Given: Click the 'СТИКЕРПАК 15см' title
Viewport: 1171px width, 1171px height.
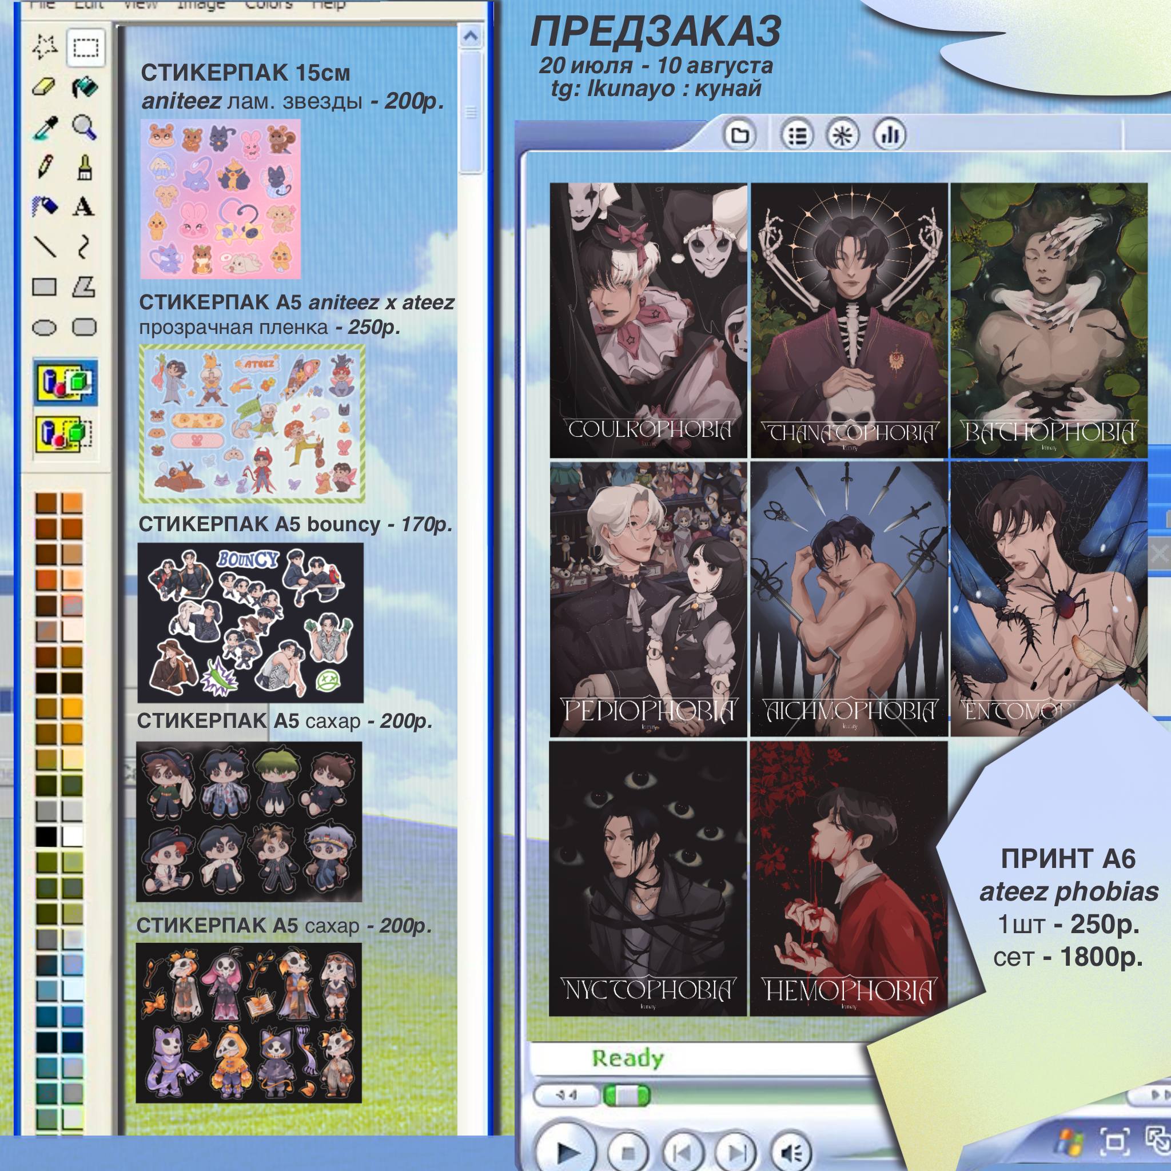Looking at the screenshot, I should 245,73.
